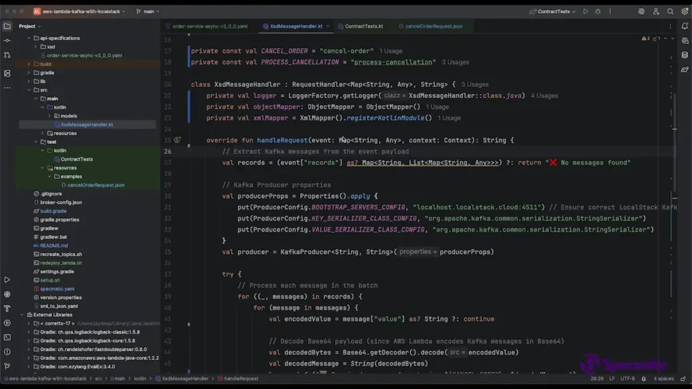Start debugging with the bug icon
The height and width of the screenshot is (389, 692).
pyautogui.click(x=596, y=11)
